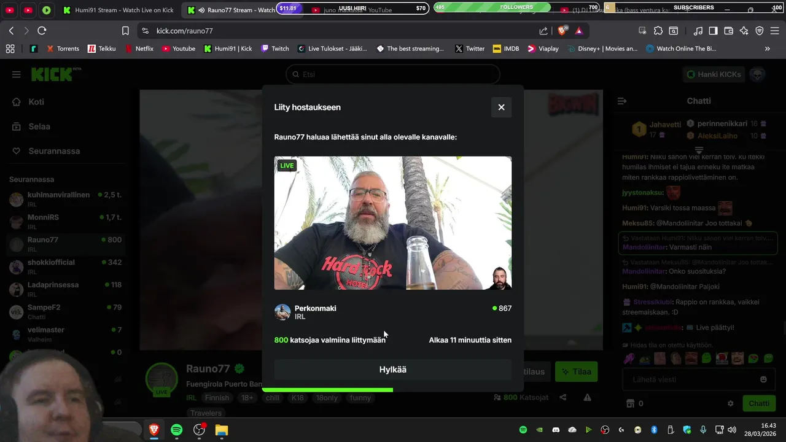
Task: Open the channel shop icon in chat
Action: (x=629, y=403)
